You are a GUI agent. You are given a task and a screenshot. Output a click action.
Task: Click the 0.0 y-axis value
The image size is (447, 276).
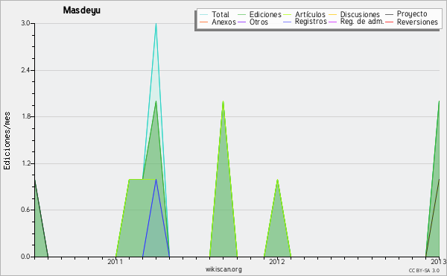point(25,257)
